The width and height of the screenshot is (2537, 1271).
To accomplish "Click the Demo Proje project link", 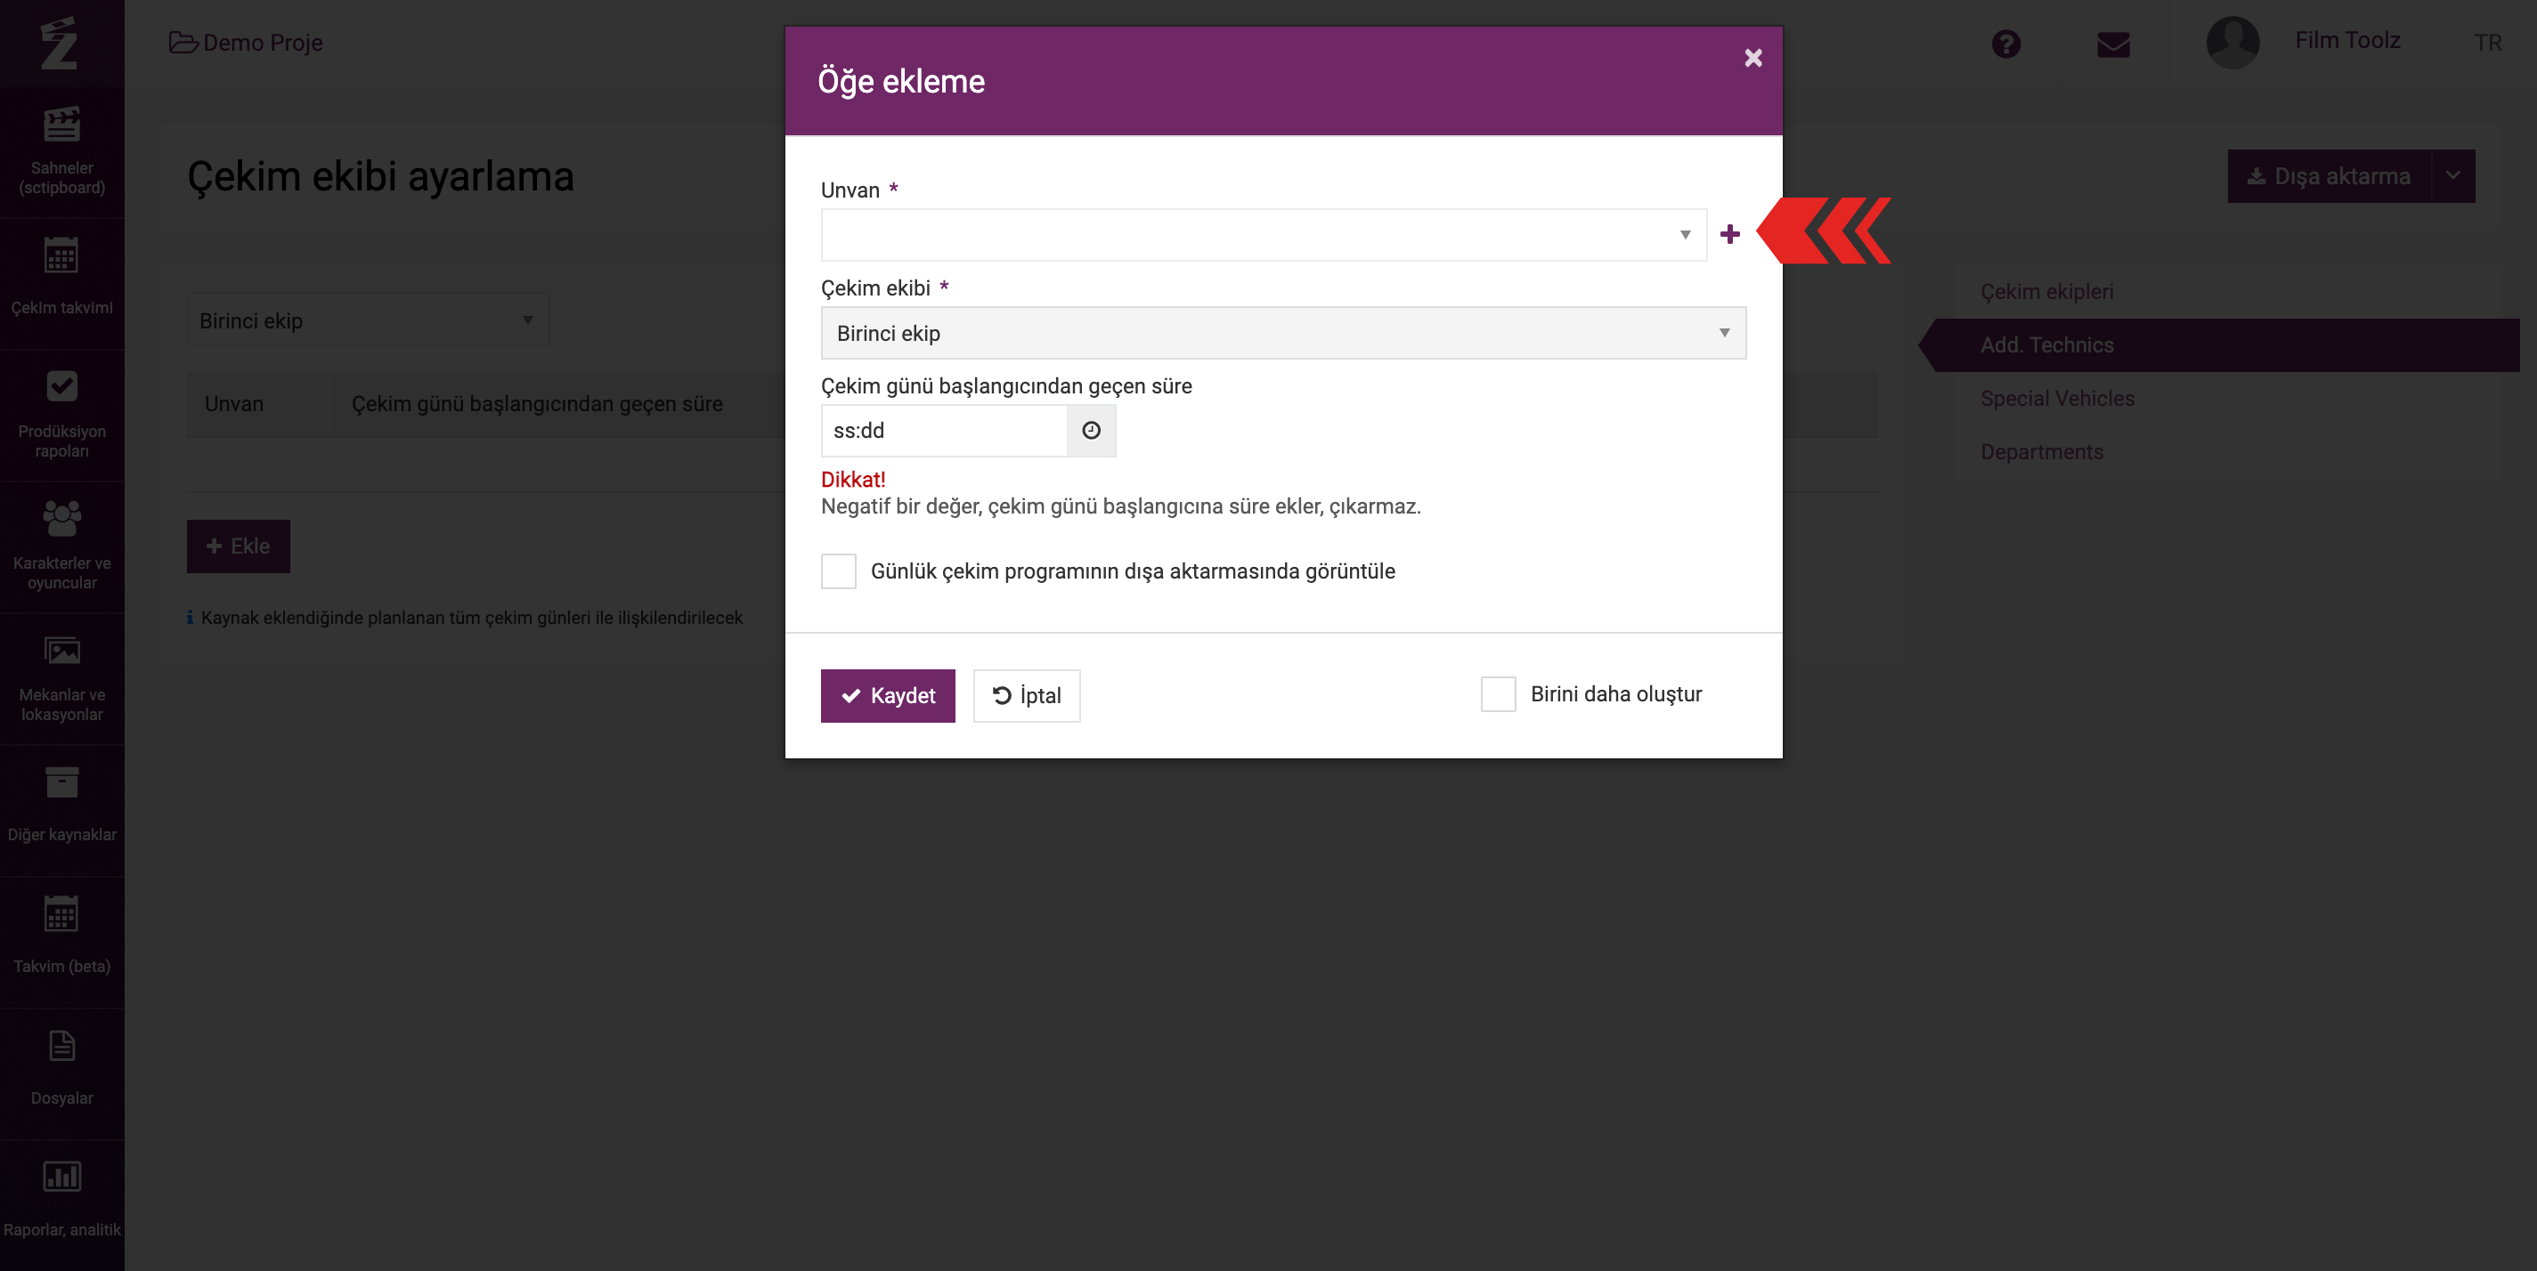I will pyautogui.click(x=246, y=43).
